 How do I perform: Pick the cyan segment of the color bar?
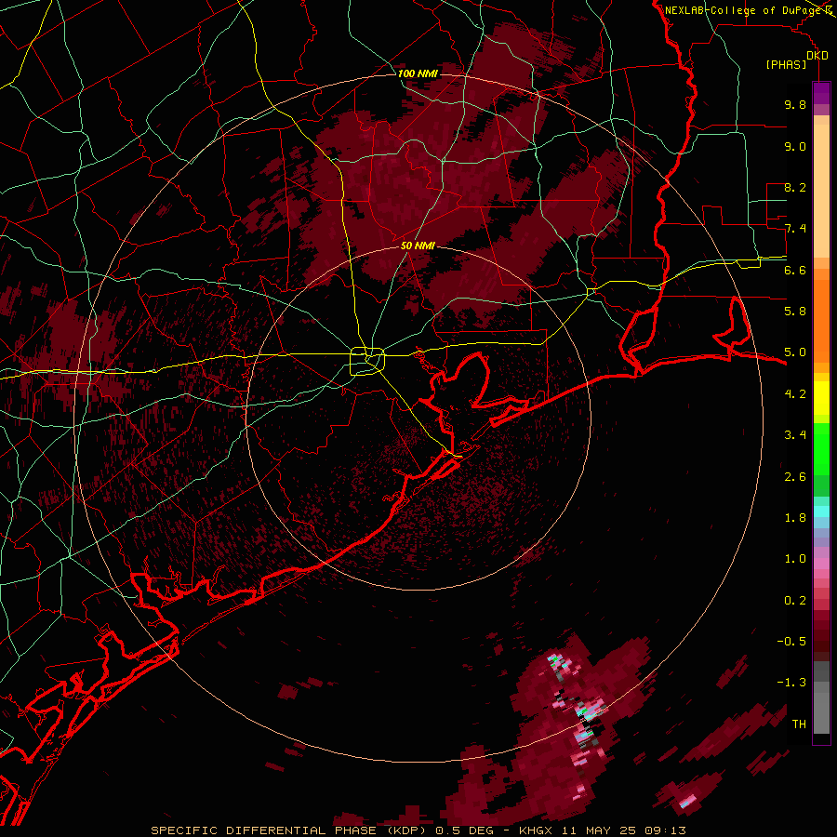(821, 511)
